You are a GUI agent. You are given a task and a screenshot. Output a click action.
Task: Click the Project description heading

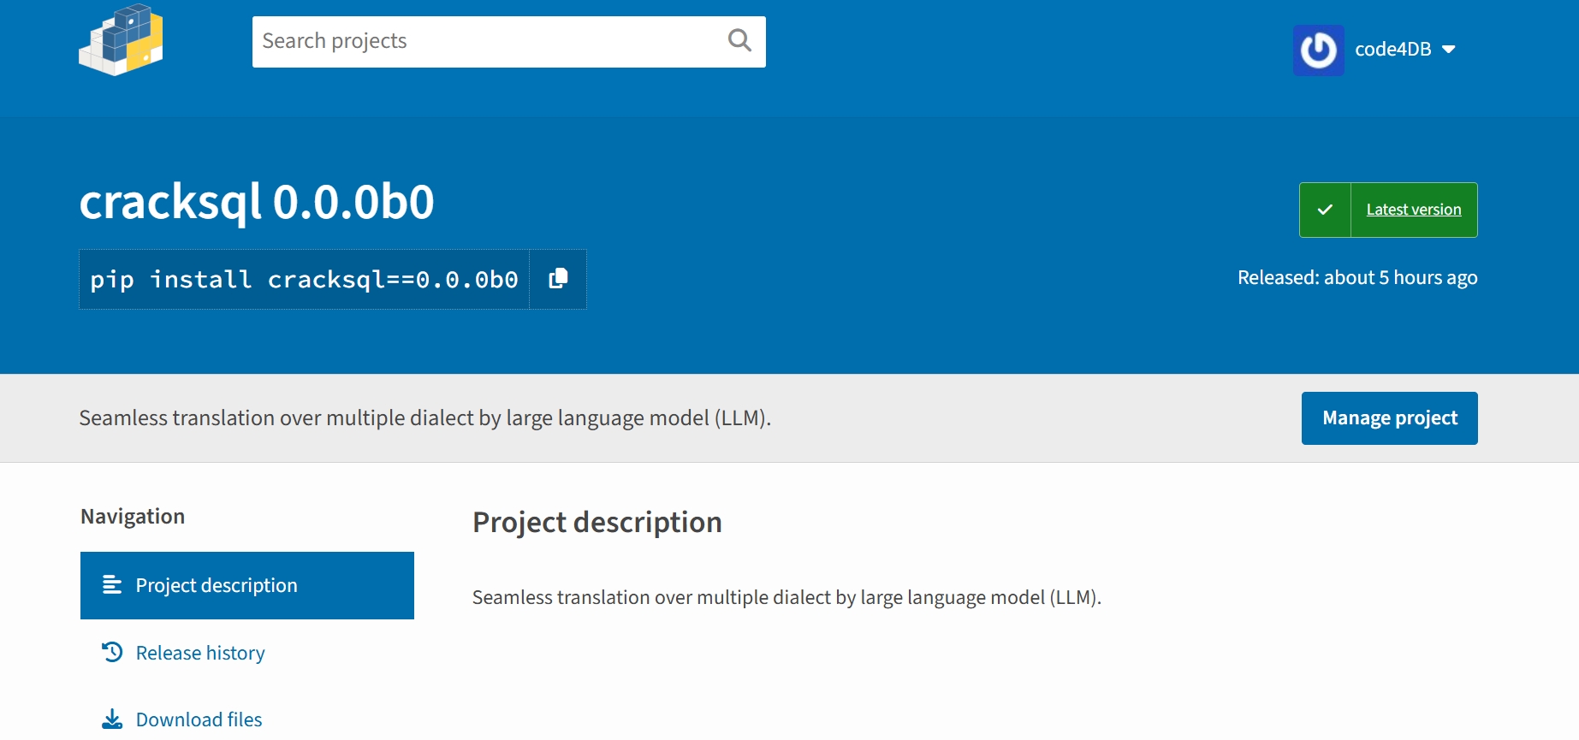[597, 523]
